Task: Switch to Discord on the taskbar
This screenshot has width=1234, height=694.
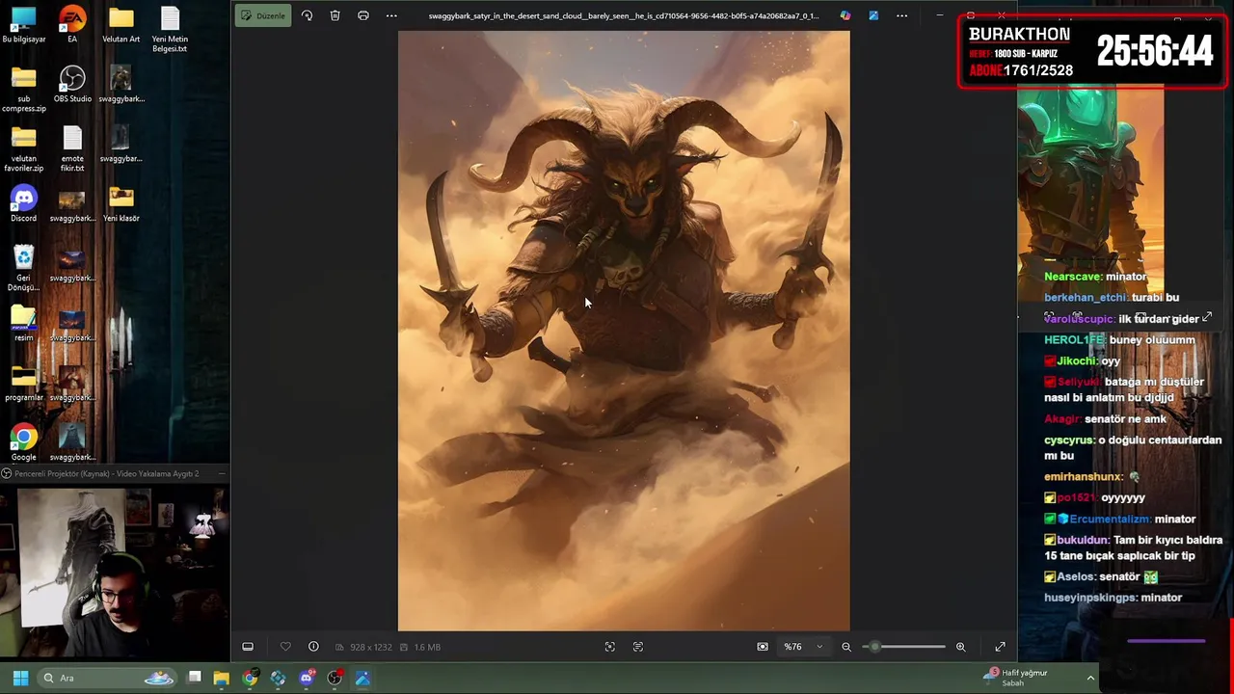Action: click(307, 678)
